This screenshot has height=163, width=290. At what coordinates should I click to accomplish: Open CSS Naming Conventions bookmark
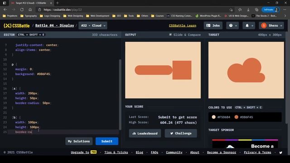point(179,16)
